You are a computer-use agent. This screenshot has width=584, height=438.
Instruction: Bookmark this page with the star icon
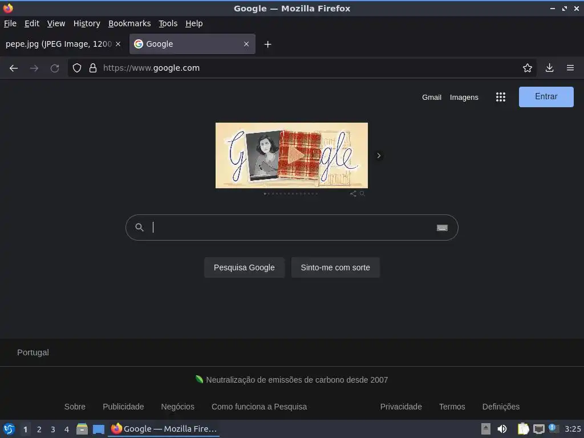click(527, 68)
